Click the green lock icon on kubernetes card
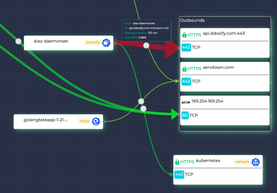The image size is (277, 193). pos(177,162)
